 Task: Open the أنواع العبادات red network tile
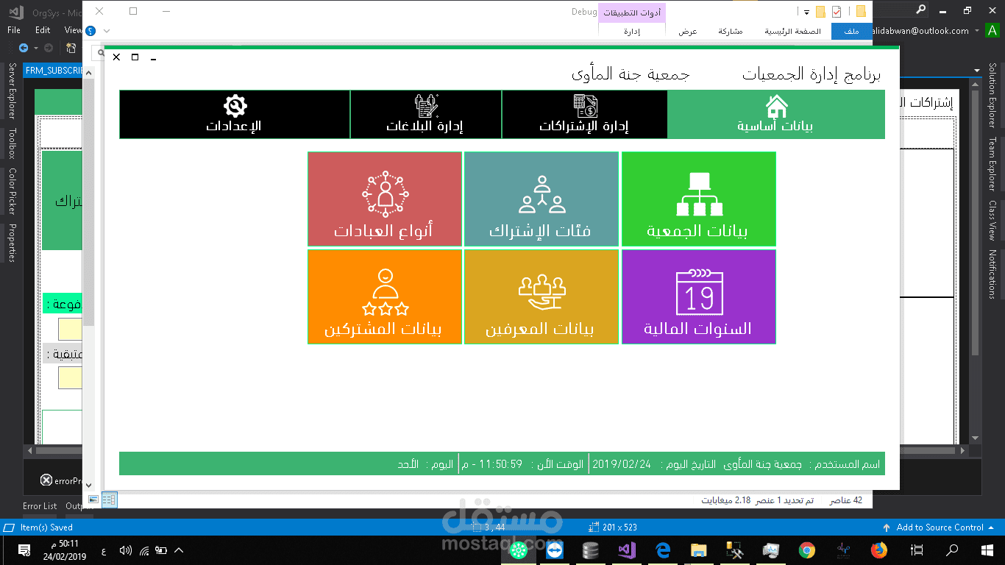pyautogui.click(x=384, y=199)
